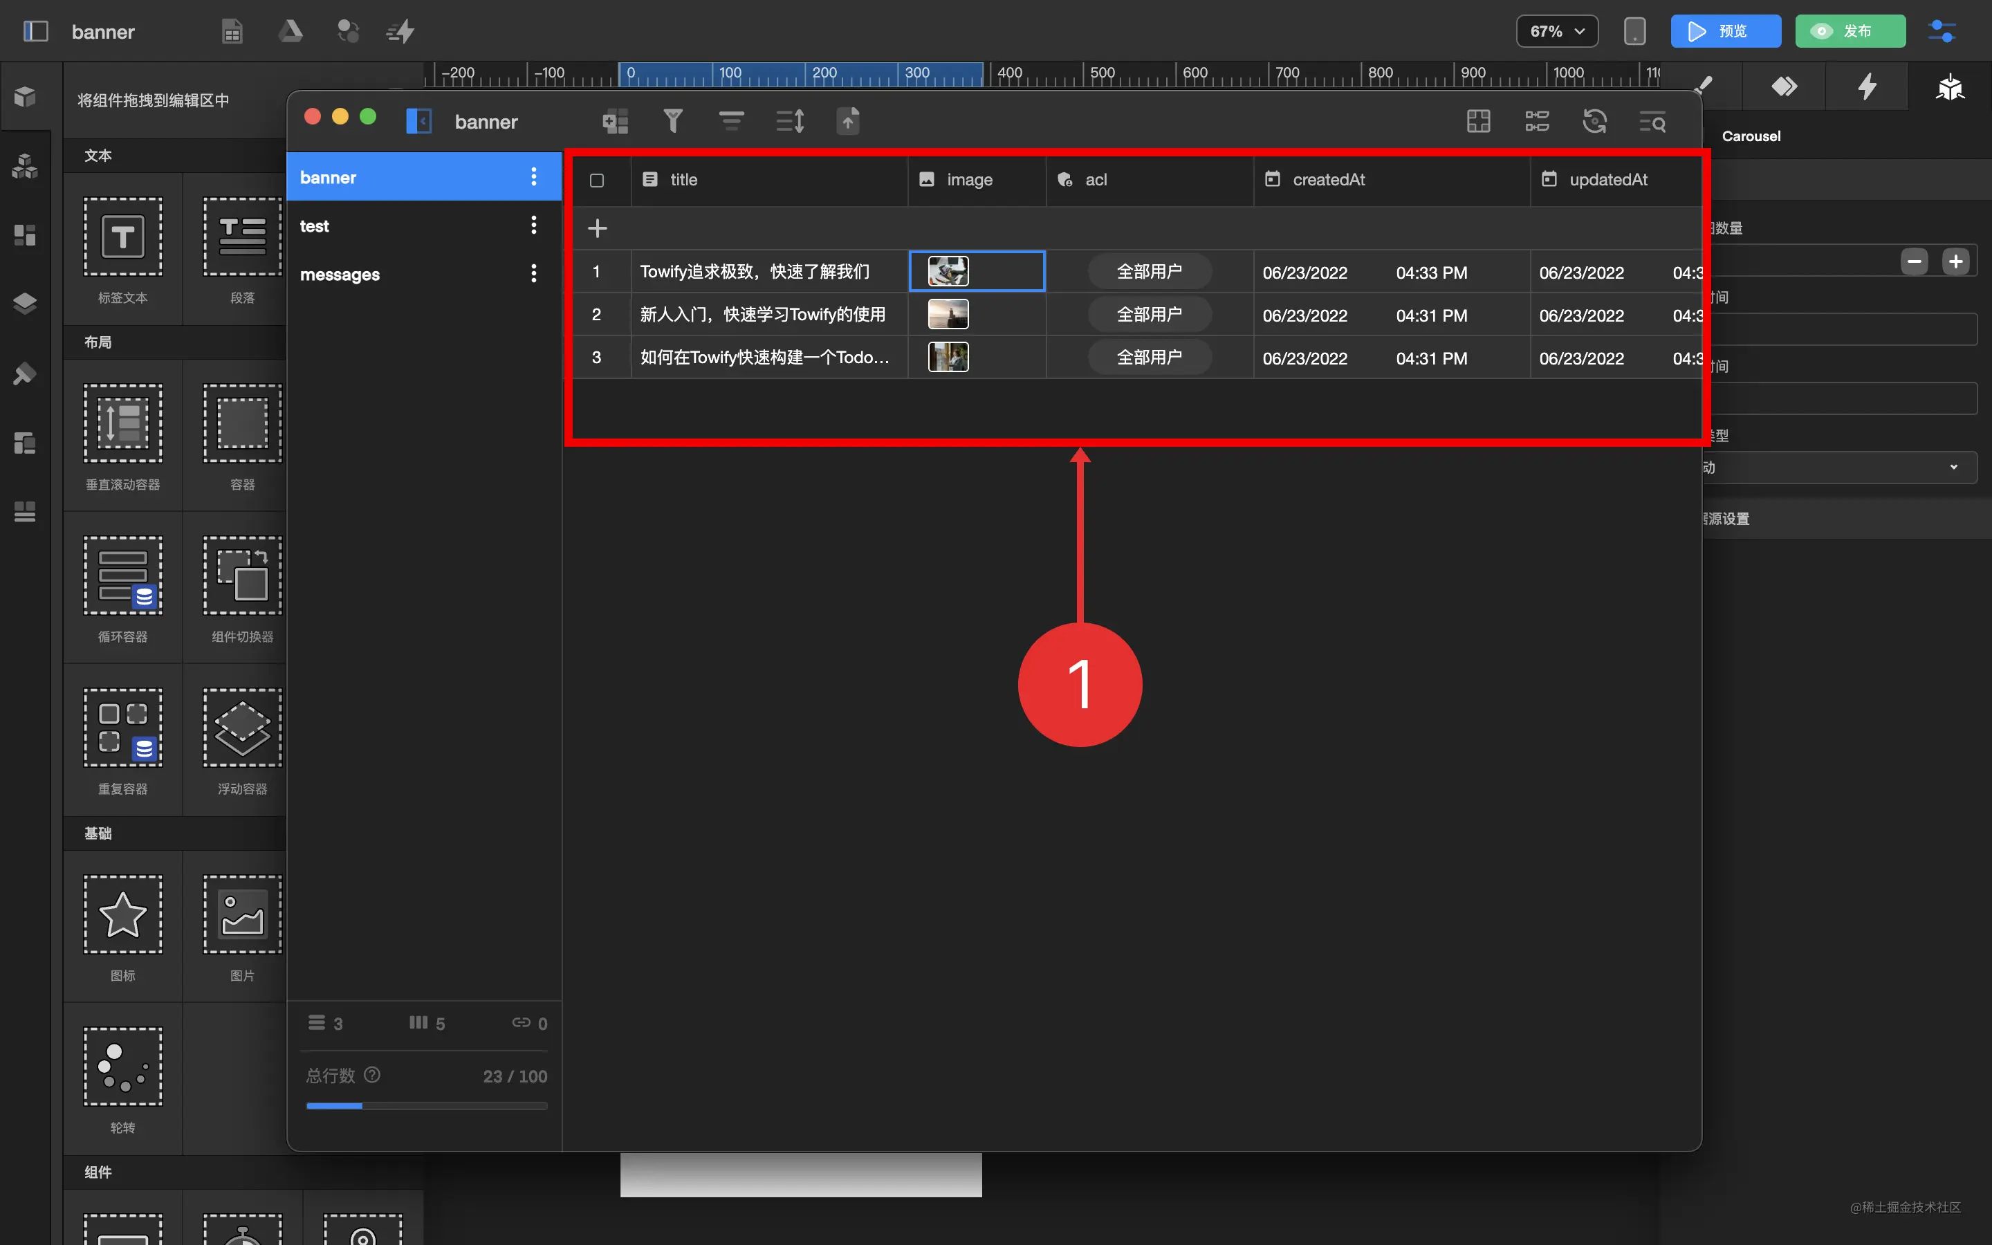
Task: Click the add column icon in toolbar
Action: coord(615,122)
